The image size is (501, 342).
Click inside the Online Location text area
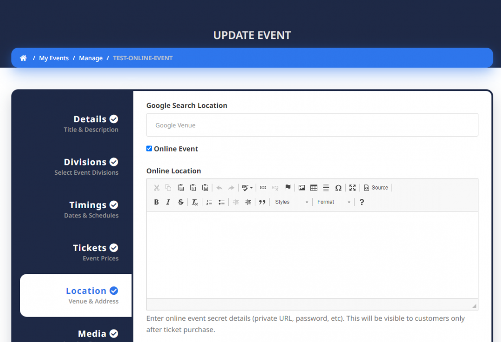[312, 255]
